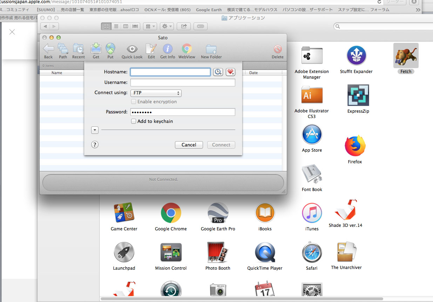Select the iBooks app icon
This screenshot has height=302, width=433.
click(x=265, y=213)
